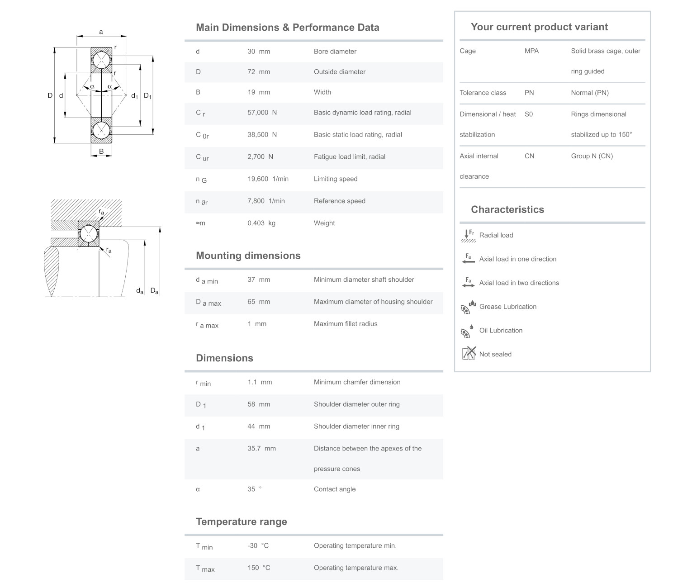
Task: Select the Operating temperature max. row
Action: pyautogui.click(x=313, y=568)
